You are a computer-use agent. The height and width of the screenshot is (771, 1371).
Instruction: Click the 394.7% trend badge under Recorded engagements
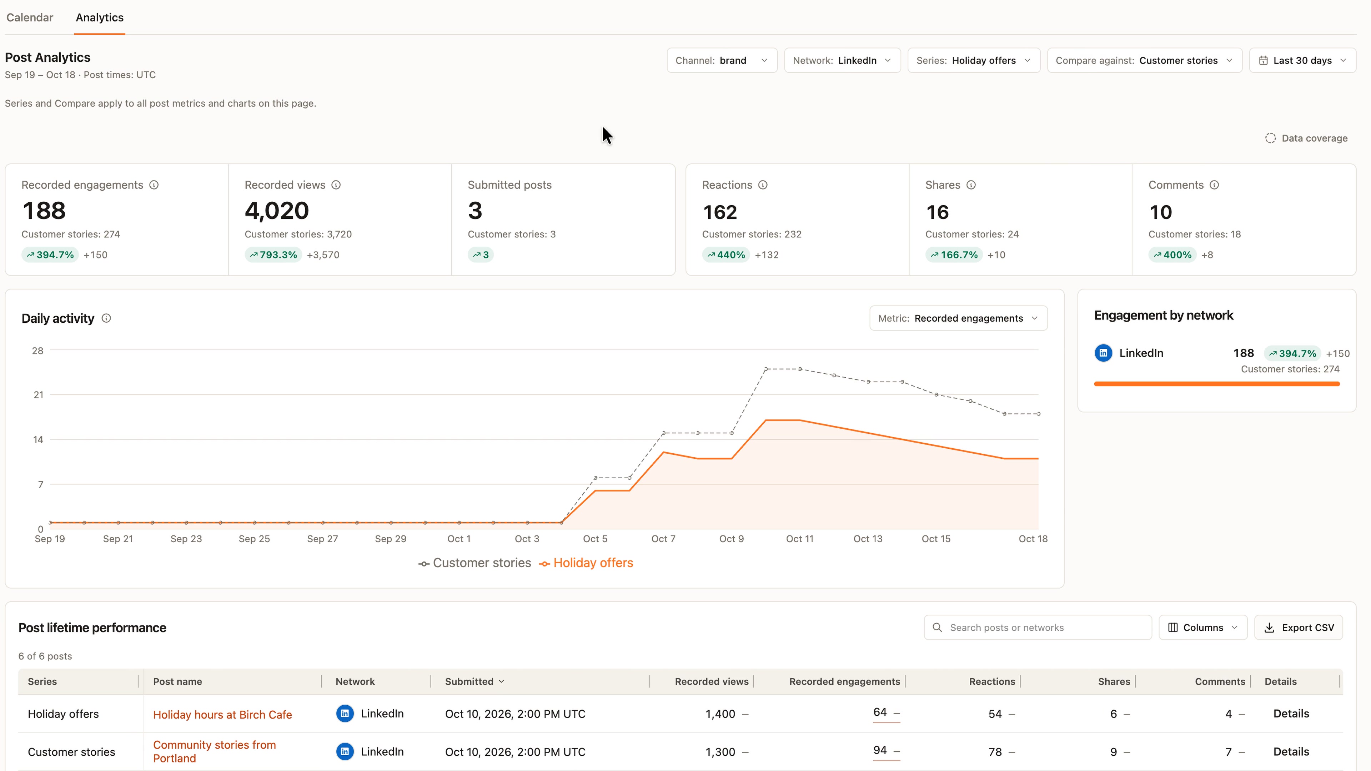coord(50,255)
